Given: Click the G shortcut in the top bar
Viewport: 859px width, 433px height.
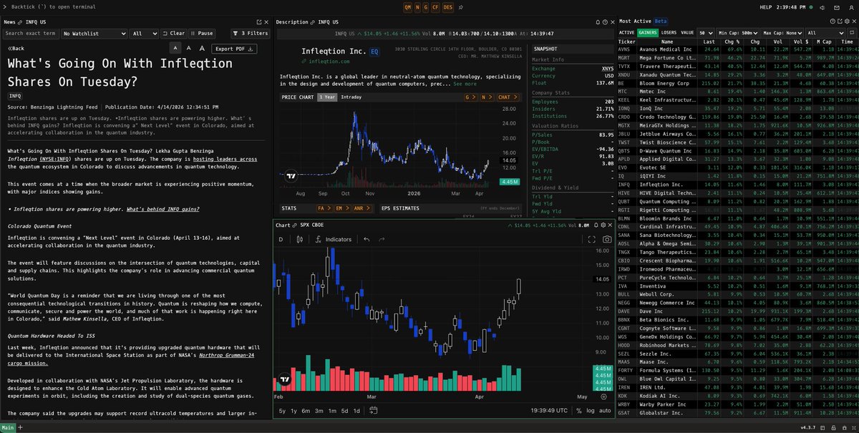Looking at the screenshot, I should 427,6.
